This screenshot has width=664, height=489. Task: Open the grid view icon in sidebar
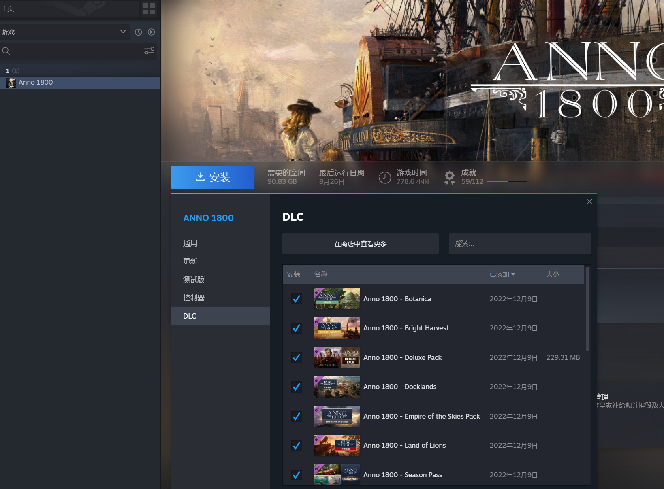point(149,9)
